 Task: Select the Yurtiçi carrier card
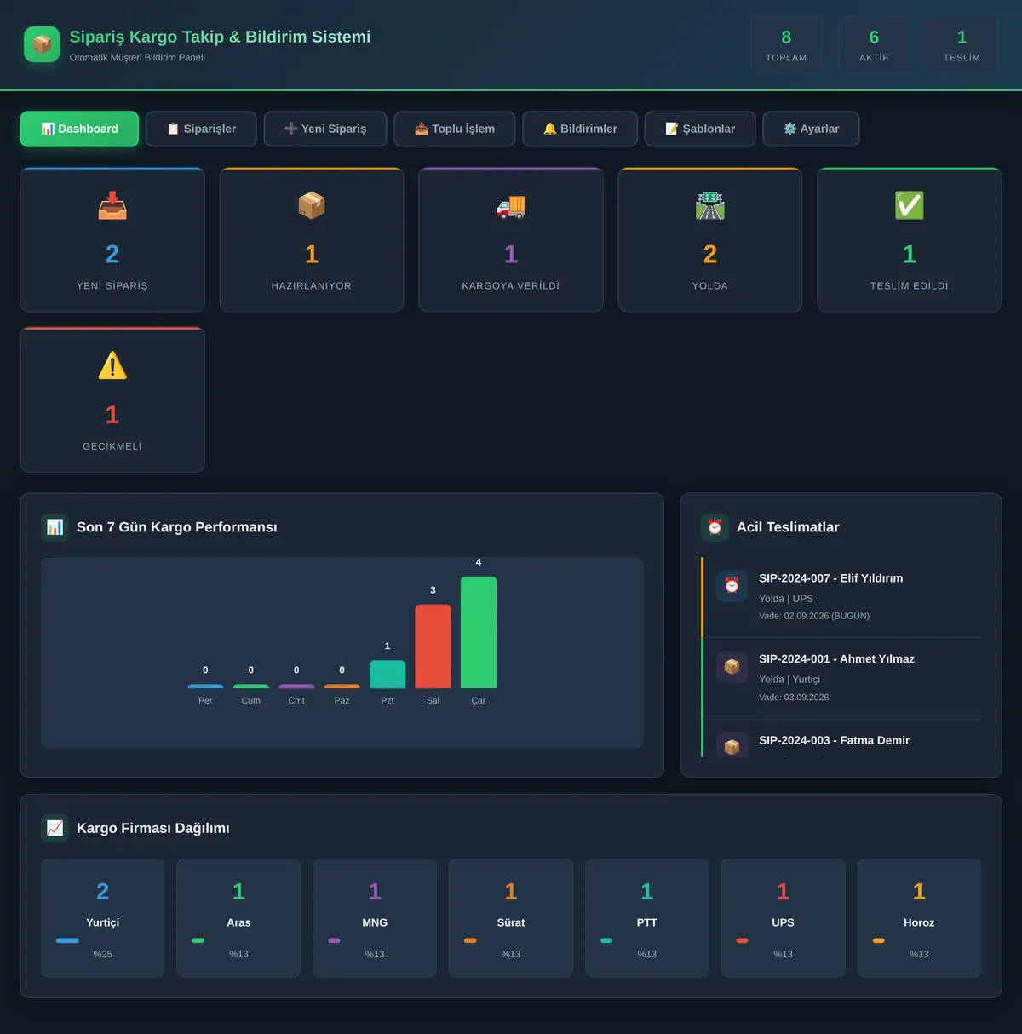[x=102, y=918]
